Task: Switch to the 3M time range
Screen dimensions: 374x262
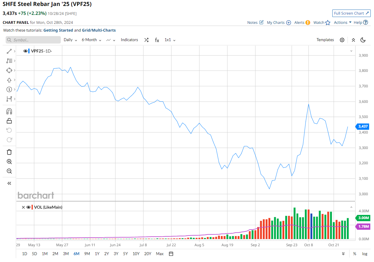Action: point(66,254)
